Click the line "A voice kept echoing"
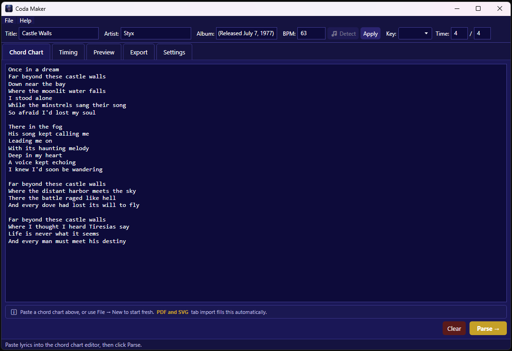Viewport: 512px width, 351px height. tap(42, 162)
